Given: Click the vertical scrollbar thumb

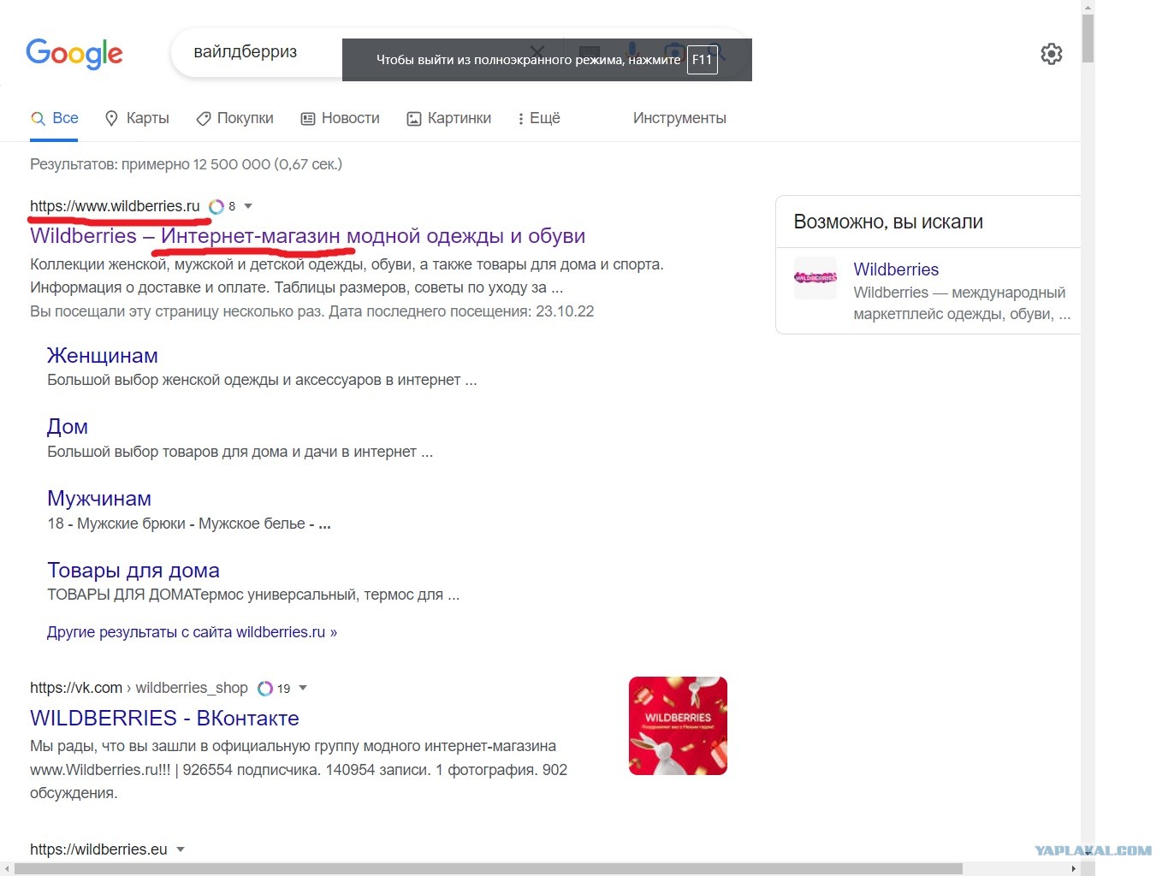Looking at the screenshot, I should [x=1088, y=38].
